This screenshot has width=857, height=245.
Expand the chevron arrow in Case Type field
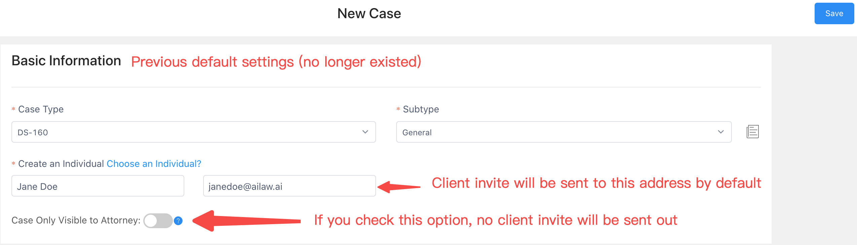coord(365,132)
